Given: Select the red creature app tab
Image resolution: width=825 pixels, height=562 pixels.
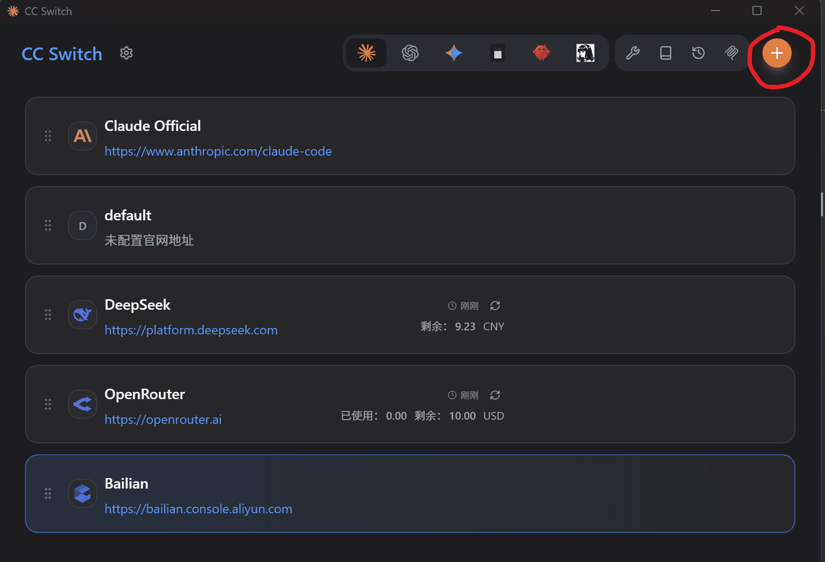Looking at the screenshot, I should (x=542, y=53).
